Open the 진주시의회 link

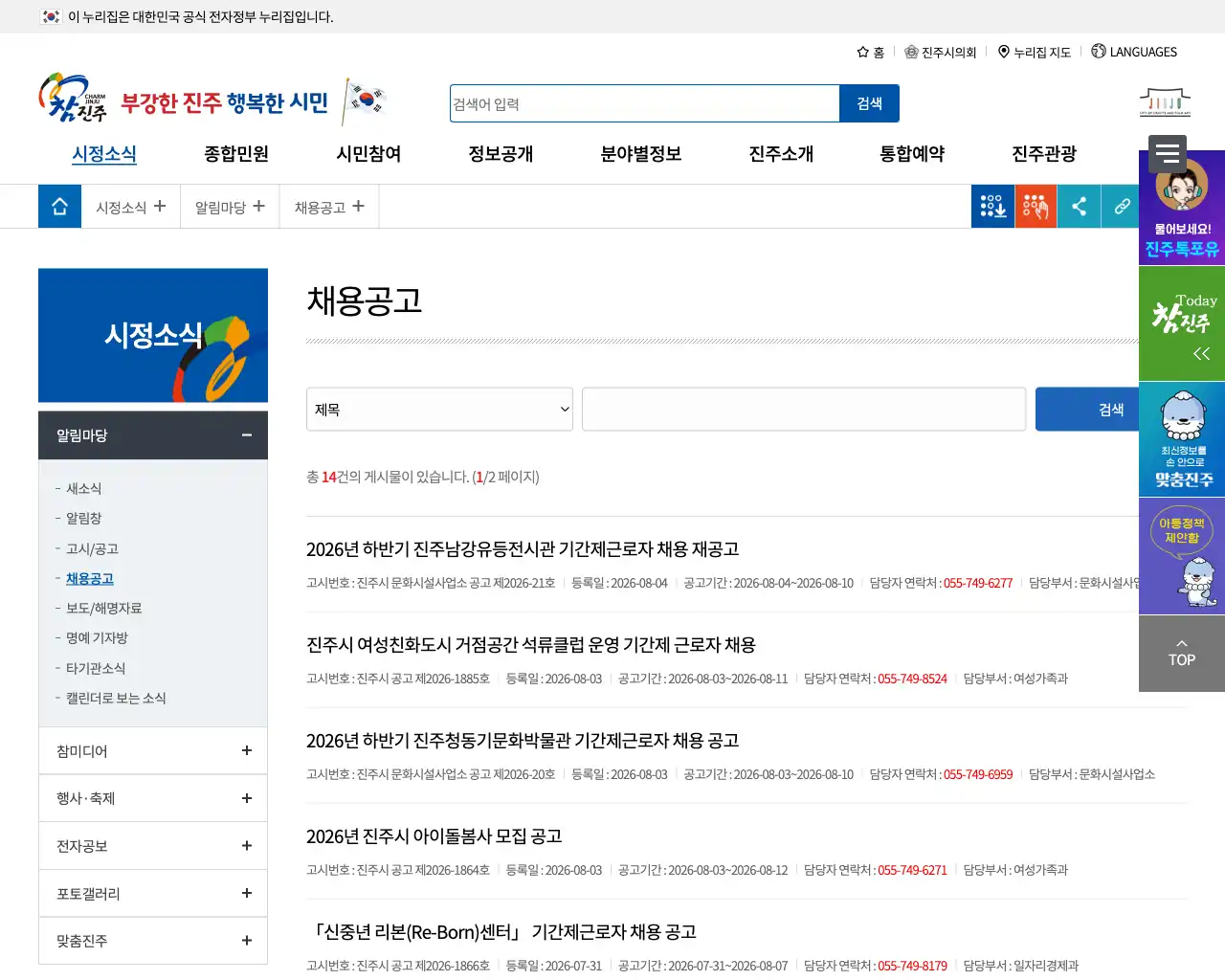coord(940,52)
